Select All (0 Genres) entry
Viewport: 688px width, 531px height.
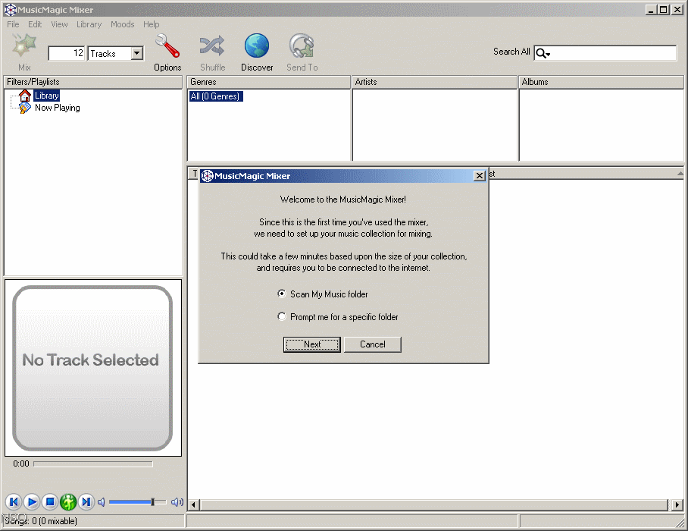pyautogui.click(x=215, y=96)
